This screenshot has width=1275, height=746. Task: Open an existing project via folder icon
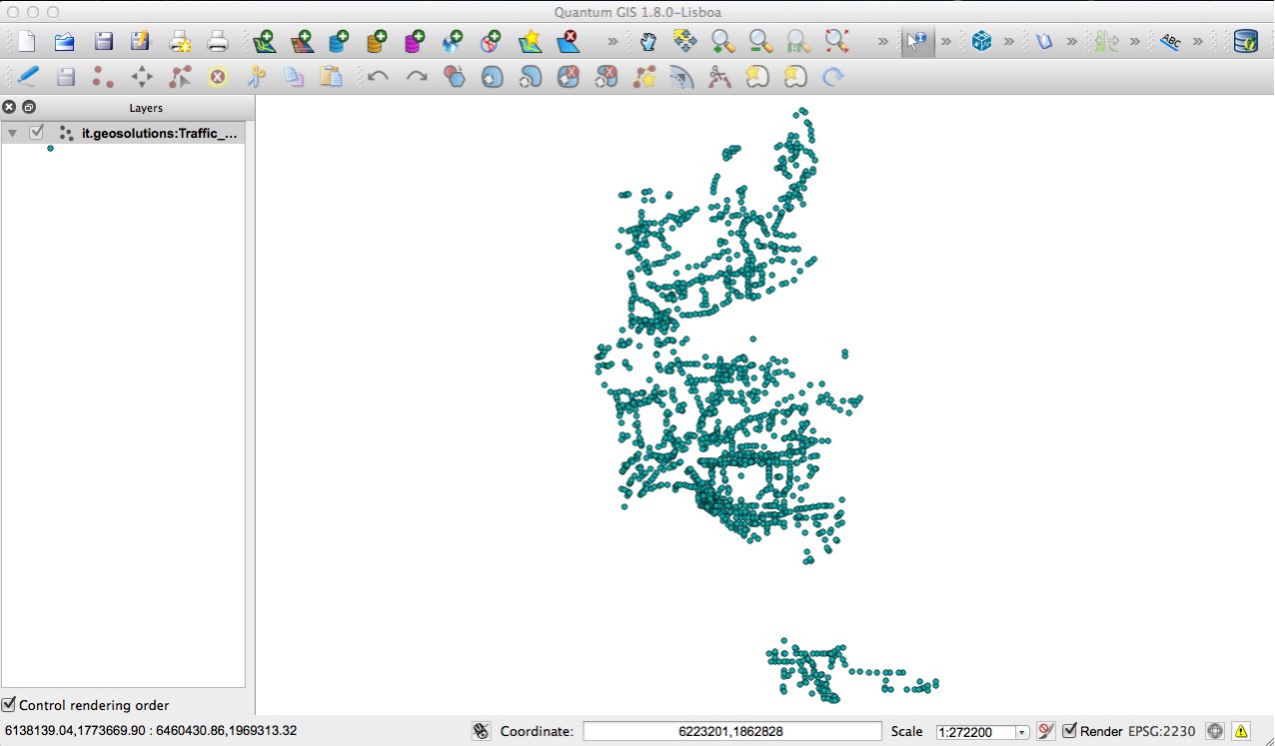click(65, 42)
